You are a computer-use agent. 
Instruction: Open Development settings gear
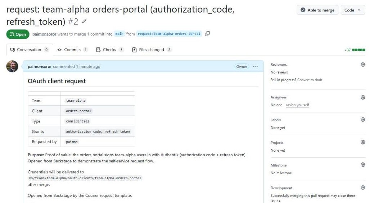tap(363, 188)
